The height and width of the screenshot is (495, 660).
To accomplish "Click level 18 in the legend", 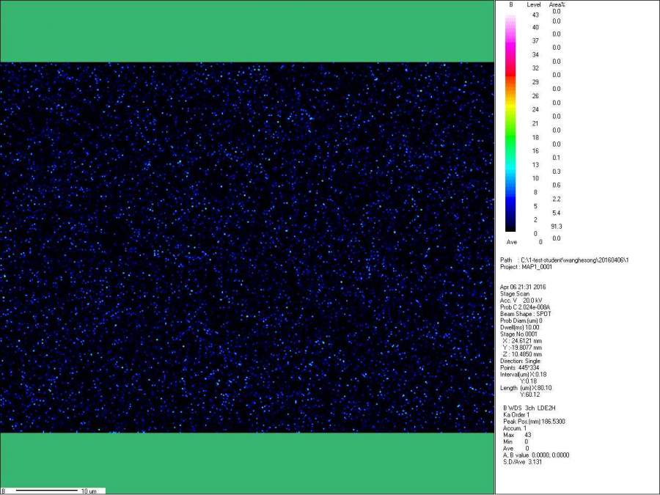I will pos(535,138).
